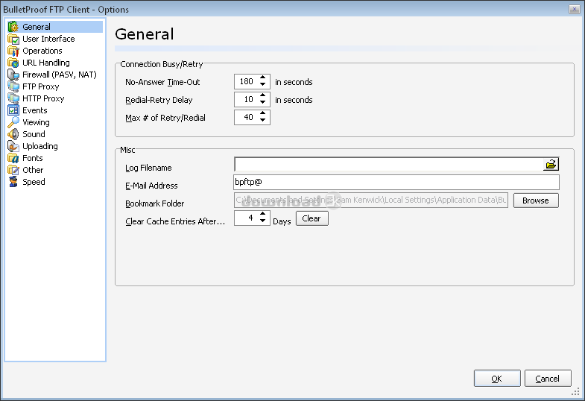
Task: Decrease Max # of Retry/Redial value
Action: [262, 121]
